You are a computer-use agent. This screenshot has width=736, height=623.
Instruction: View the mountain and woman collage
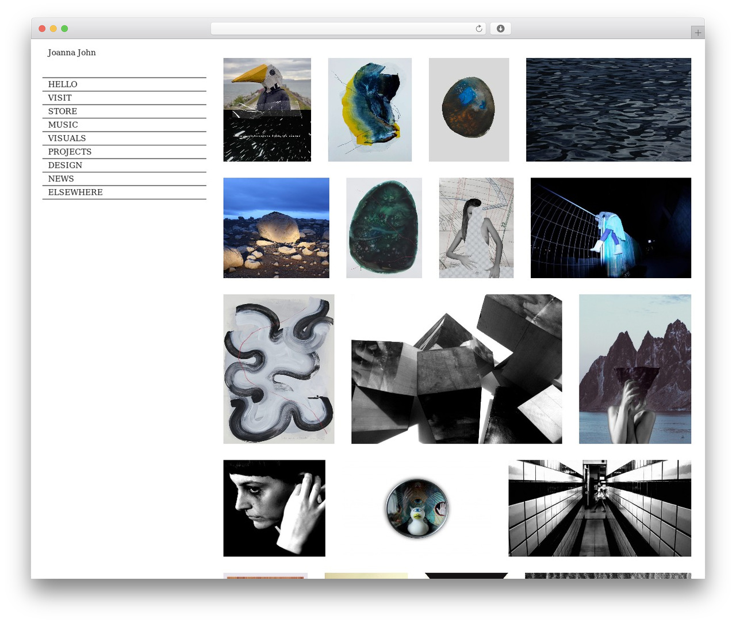coord(635,369)
